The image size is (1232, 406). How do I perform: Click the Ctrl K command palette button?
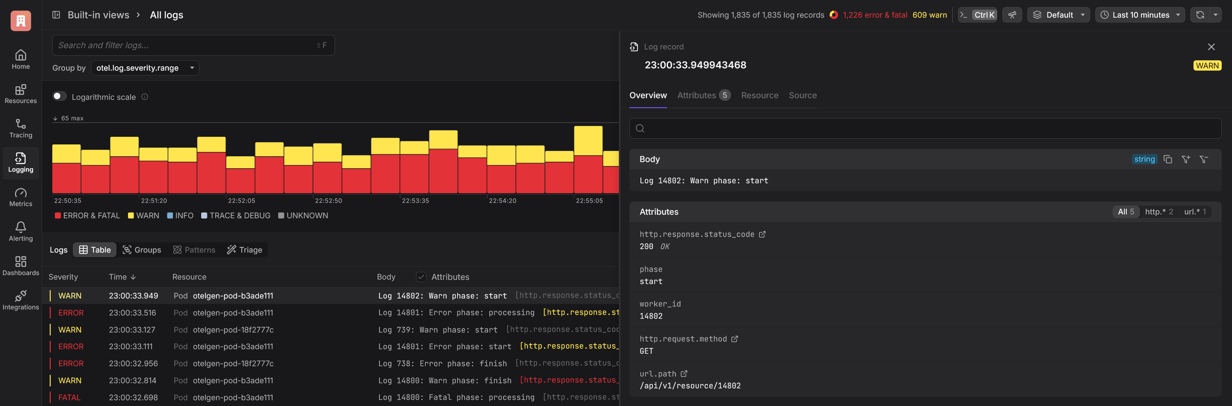point(978,15)
